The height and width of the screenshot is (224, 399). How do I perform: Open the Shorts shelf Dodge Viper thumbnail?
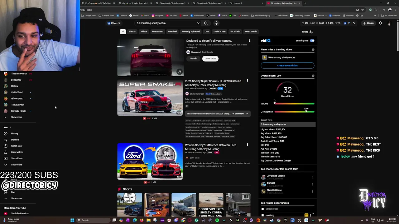click(211, 205)
